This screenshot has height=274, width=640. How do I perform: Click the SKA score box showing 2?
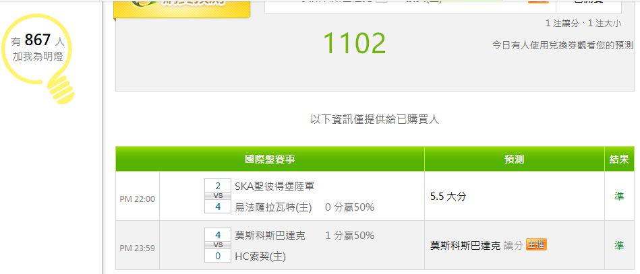pos(218,186)
